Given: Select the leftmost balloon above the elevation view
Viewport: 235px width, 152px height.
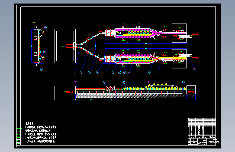Looking at the screenshot, I should point(75,82).
